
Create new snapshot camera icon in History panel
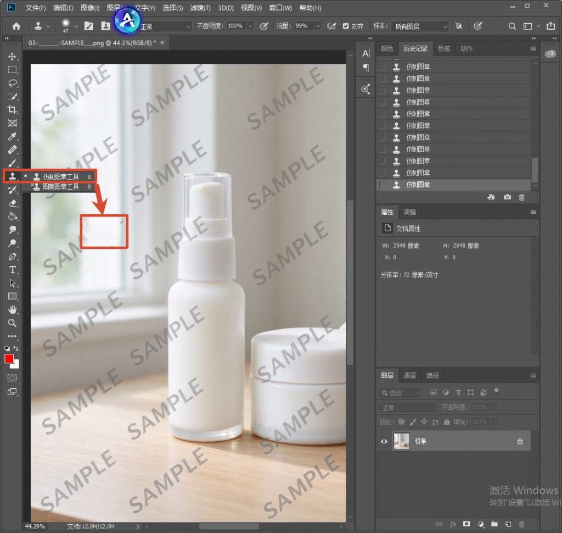507,197
